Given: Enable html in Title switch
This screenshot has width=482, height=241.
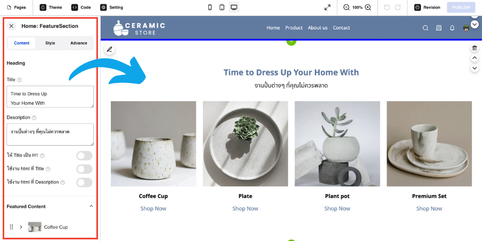Looking at the screenshot, I should click(x=84, y=169).
